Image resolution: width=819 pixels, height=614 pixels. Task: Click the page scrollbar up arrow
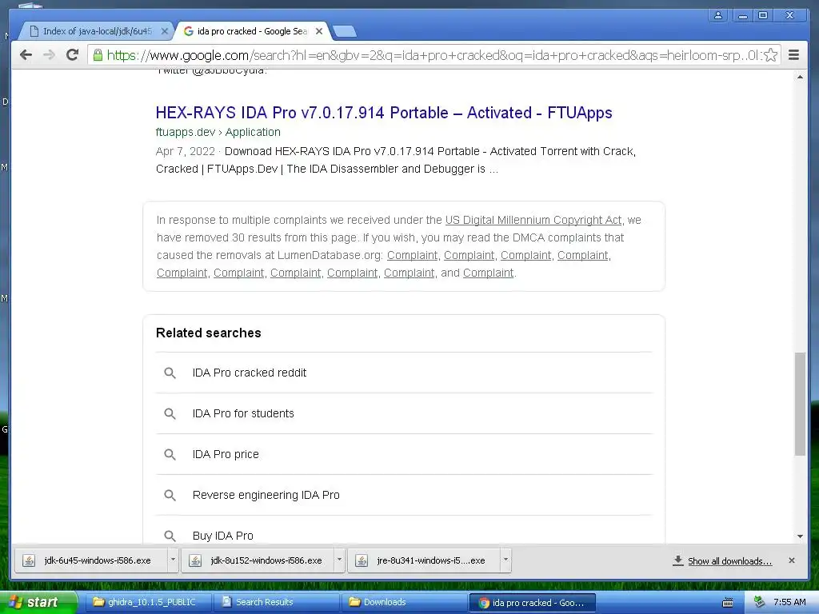800,77
